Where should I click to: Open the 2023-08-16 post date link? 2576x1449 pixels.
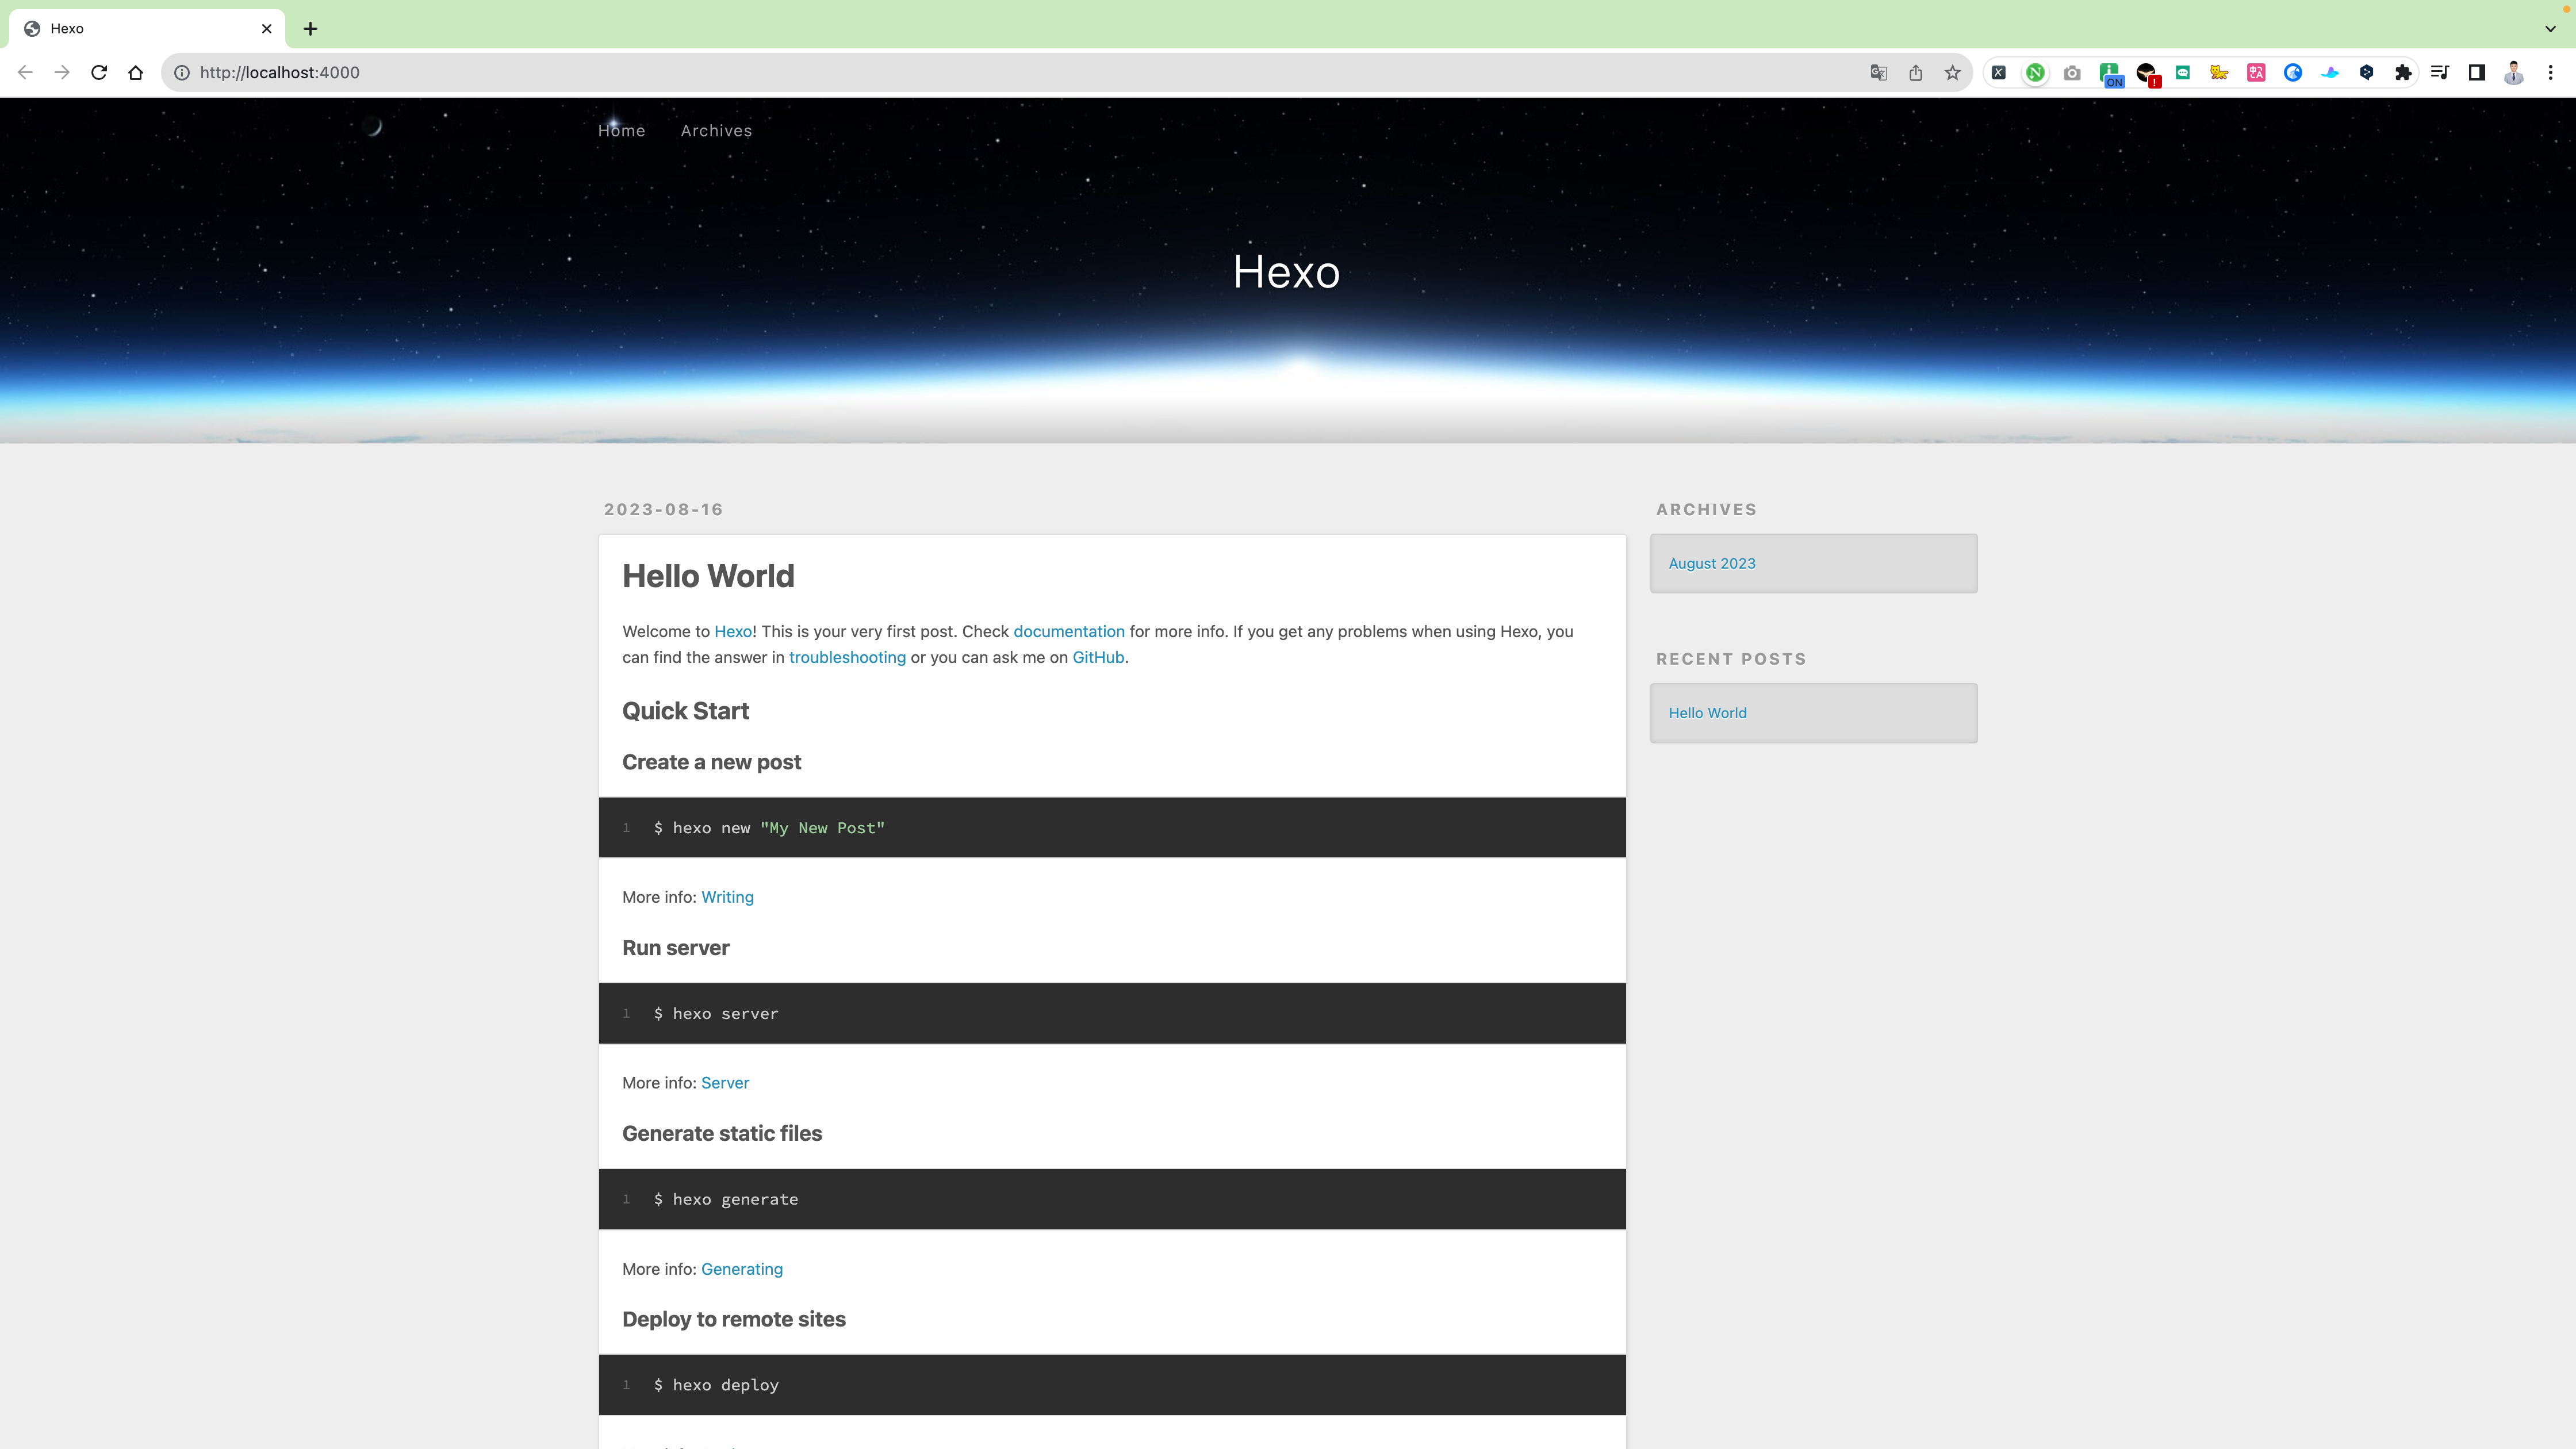click(x=663, y=510)
